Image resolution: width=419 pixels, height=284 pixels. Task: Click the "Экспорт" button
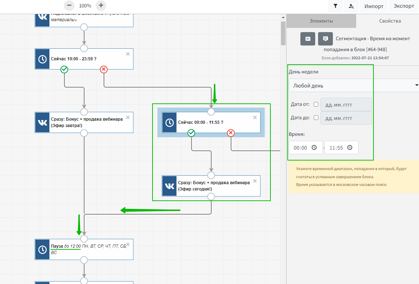(404, 6)
